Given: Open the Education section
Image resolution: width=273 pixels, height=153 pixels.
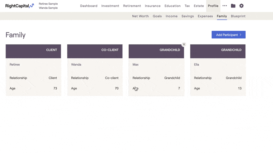Looking at the screenshot, I should pos(172,6).
